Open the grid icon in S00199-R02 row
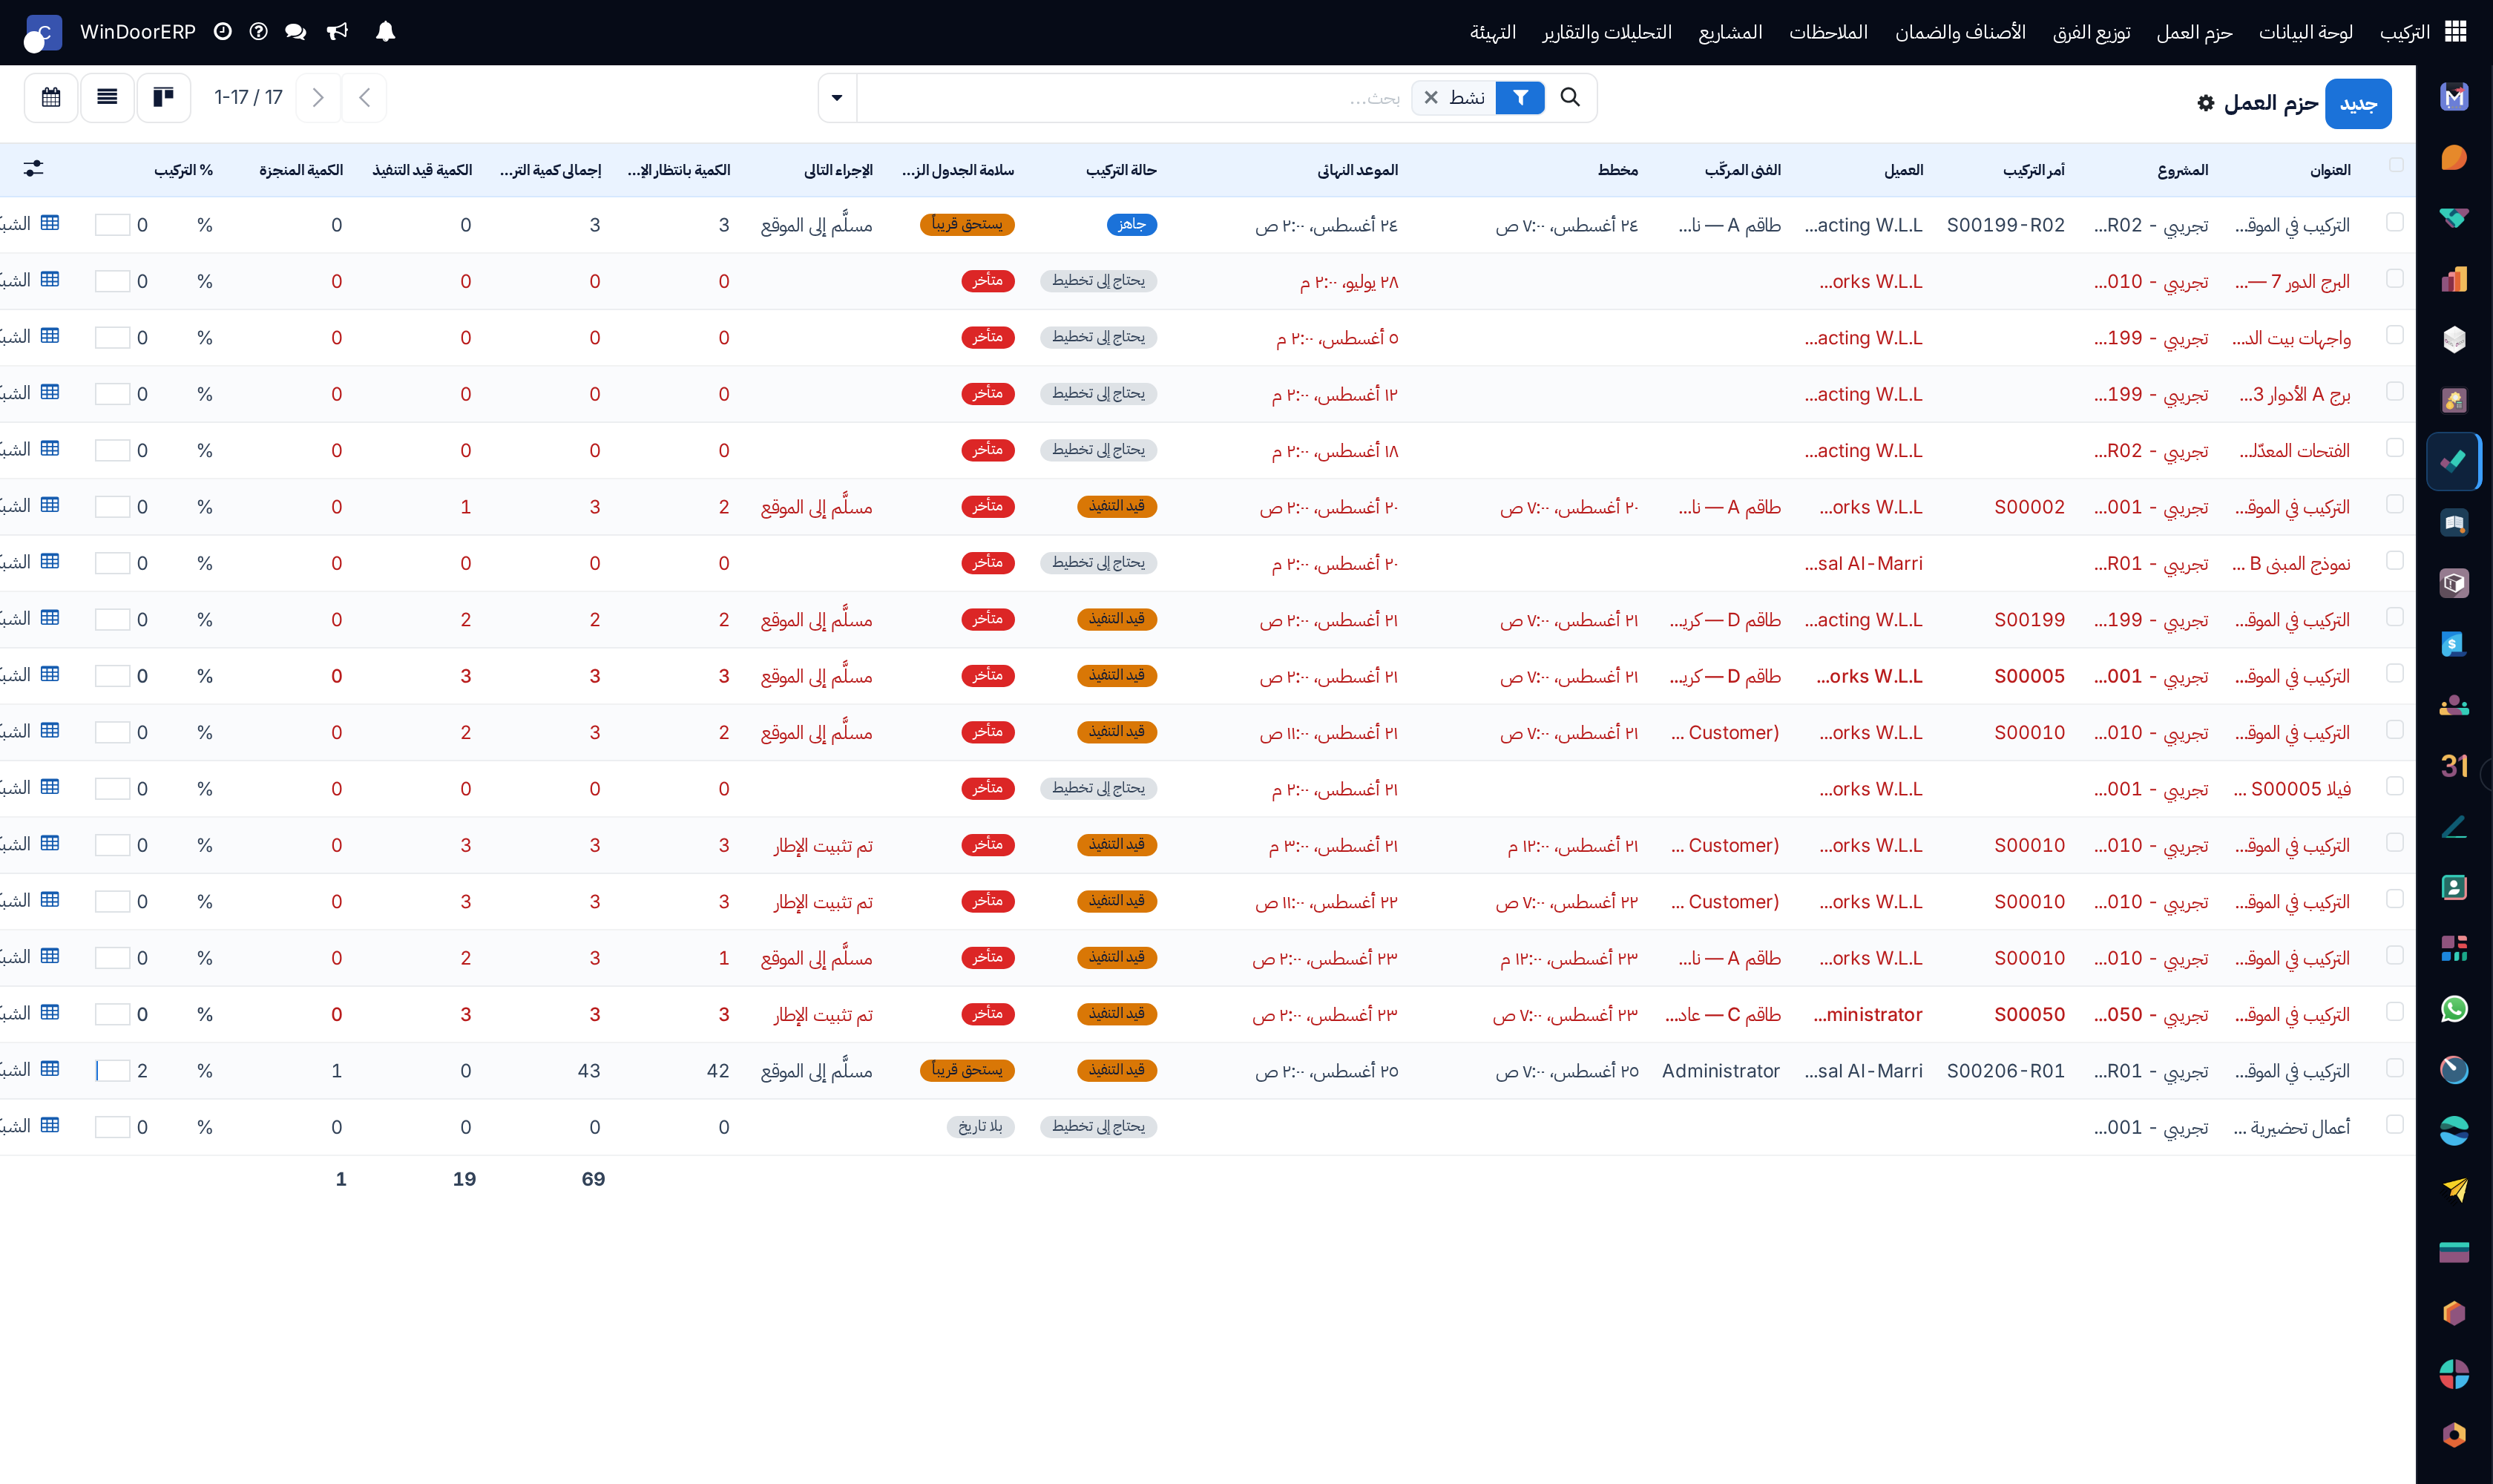 click(50, 223)
